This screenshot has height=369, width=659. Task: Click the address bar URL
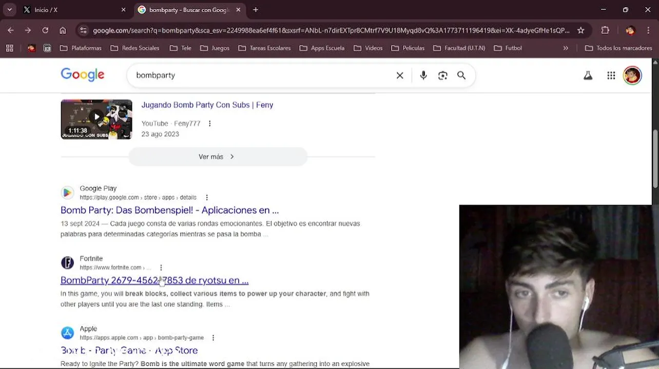pyautogui.click(x=331, y=30)
